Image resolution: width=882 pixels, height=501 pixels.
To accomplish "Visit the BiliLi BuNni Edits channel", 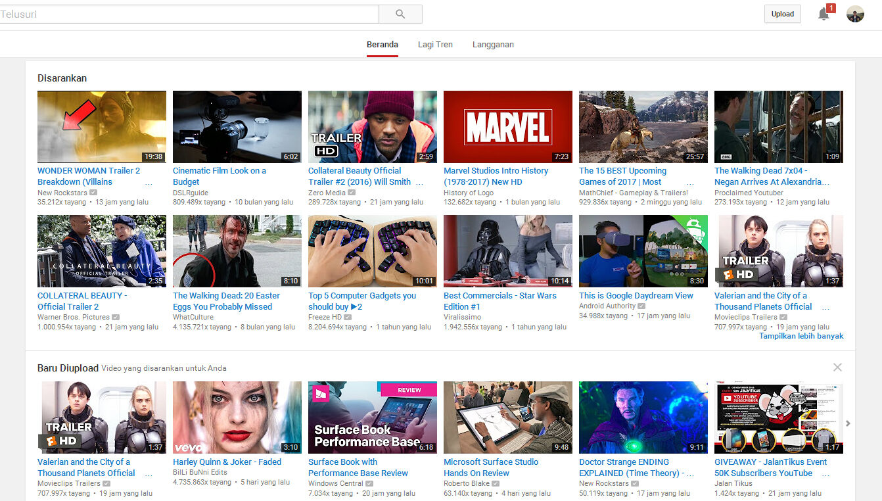I will click(200, 472).
